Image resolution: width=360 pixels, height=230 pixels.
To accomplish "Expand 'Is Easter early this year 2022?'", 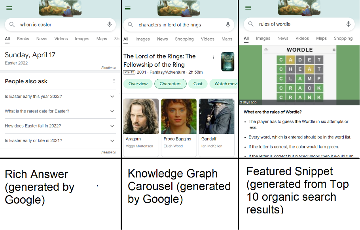I will [112, 96].
